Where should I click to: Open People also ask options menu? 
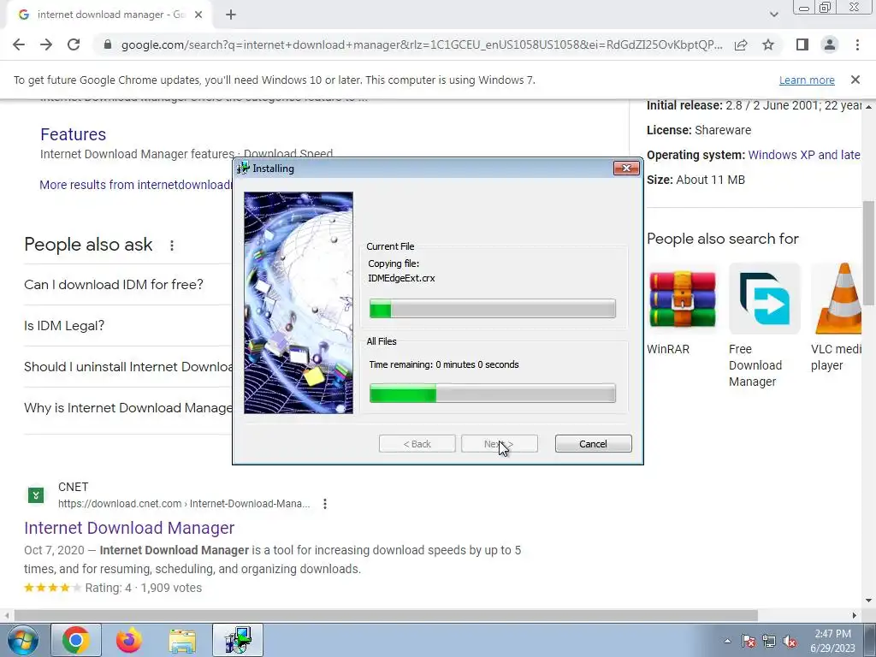pos(172,246)
